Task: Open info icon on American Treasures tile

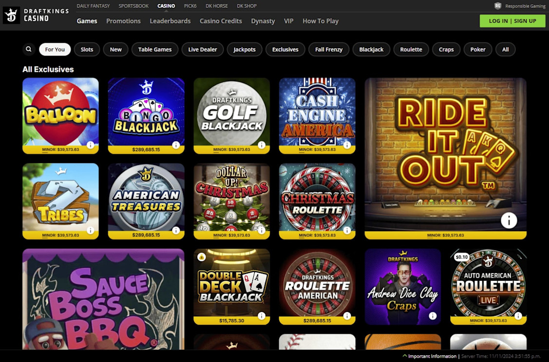Action: [176, 230]
